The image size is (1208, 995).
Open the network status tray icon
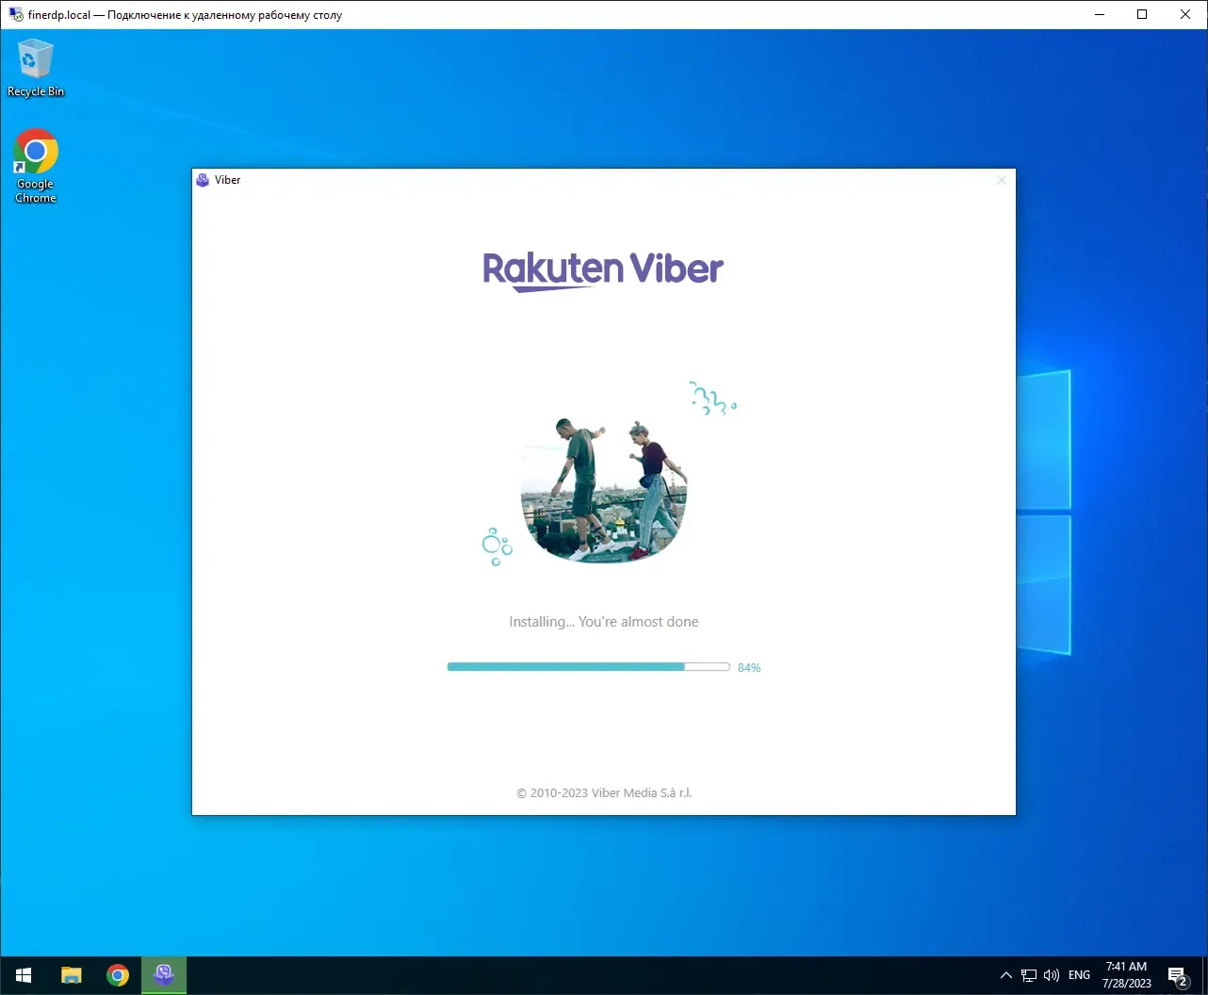click(x=1029, y=975)
